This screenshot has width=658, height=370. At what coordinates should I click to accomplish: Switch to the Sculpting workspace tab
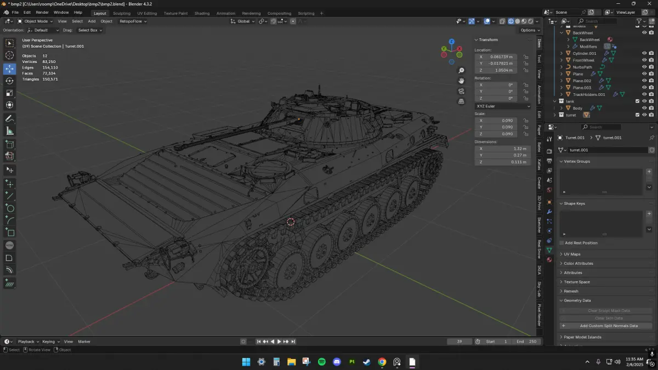click(x=122, y=13)
